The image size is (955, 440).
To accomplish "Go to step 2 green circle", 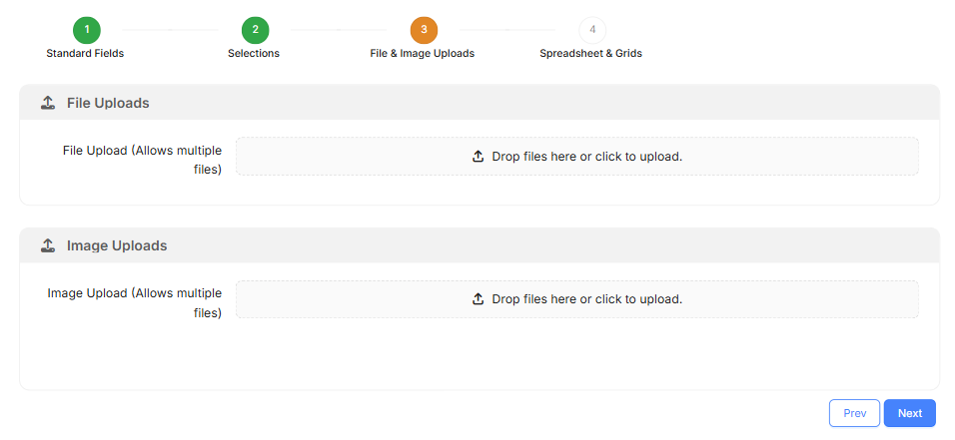I will click(x=255, y=30).
